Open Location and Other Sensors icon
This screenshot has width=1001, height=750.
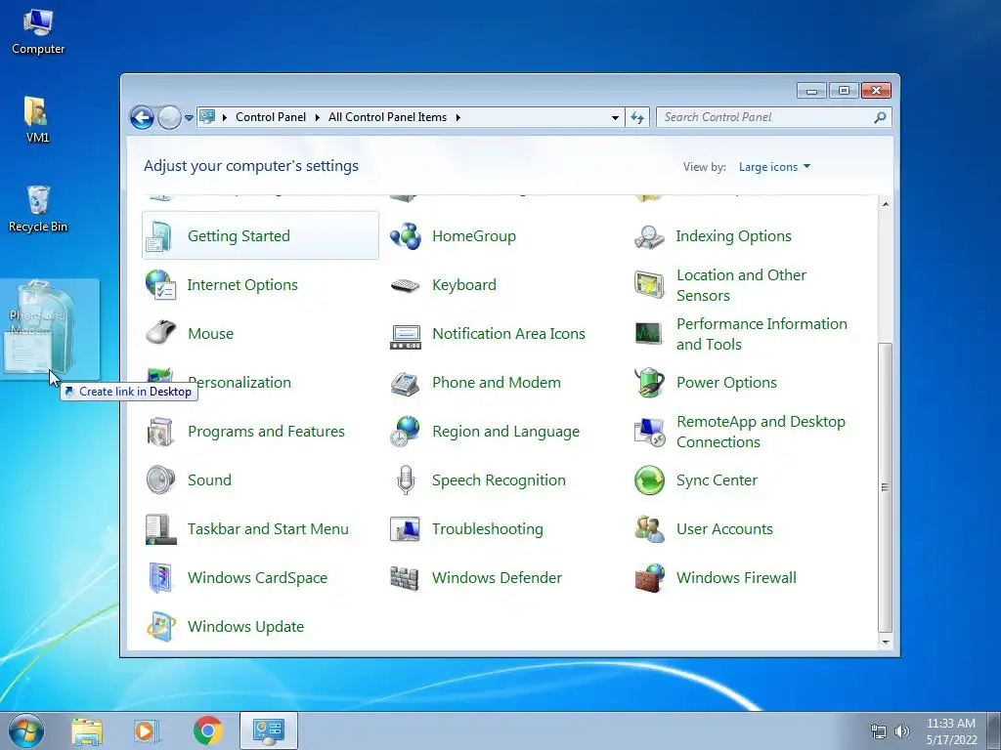(649, 285)
